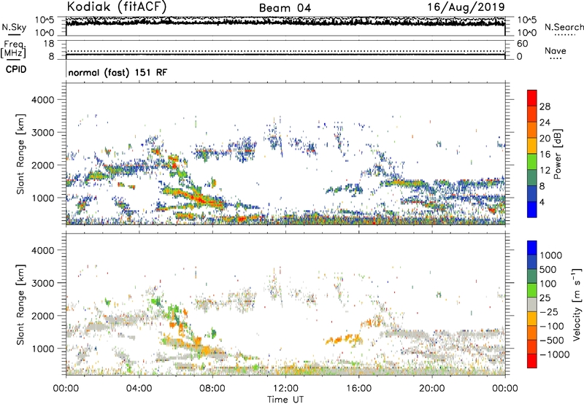This screenshot has width=584, height=404.
Task: Click the "Velocity [m s-1]" colorbar label
Action: (577, 304)
